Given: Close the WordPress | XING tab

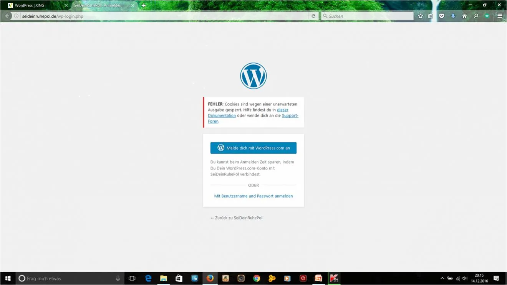Looking at the screenshot, I should 66,5.
